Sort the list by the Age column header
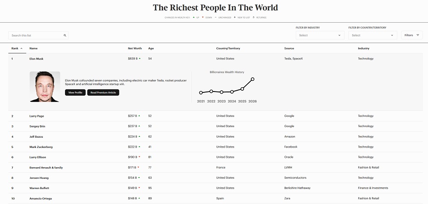 click(x=151, y=48)
